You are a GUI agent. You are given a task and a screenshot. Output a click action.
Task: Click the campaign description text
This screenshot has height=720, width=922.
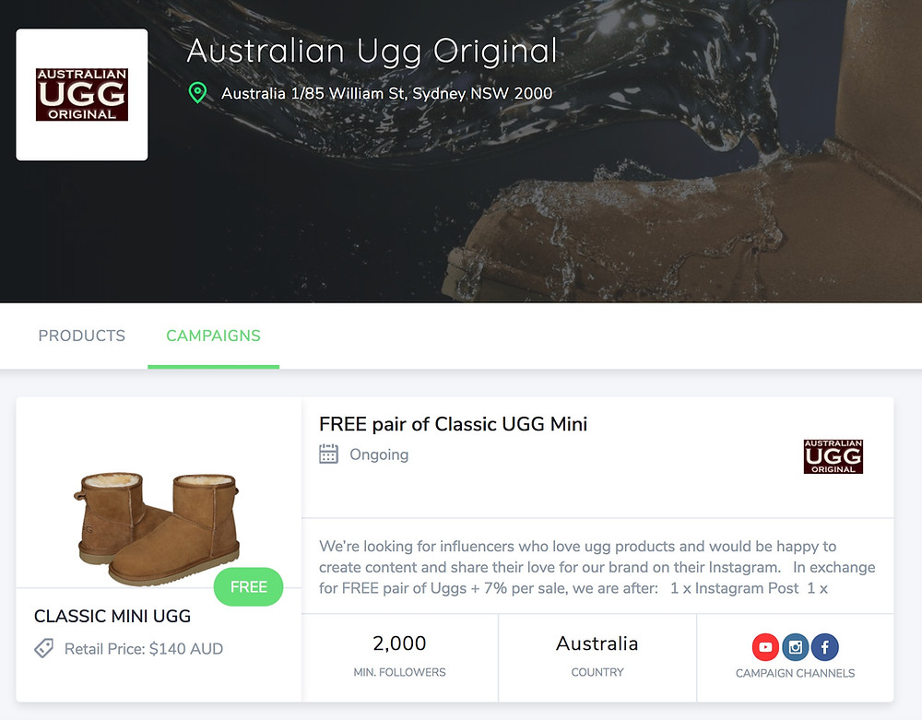(597, 567)
